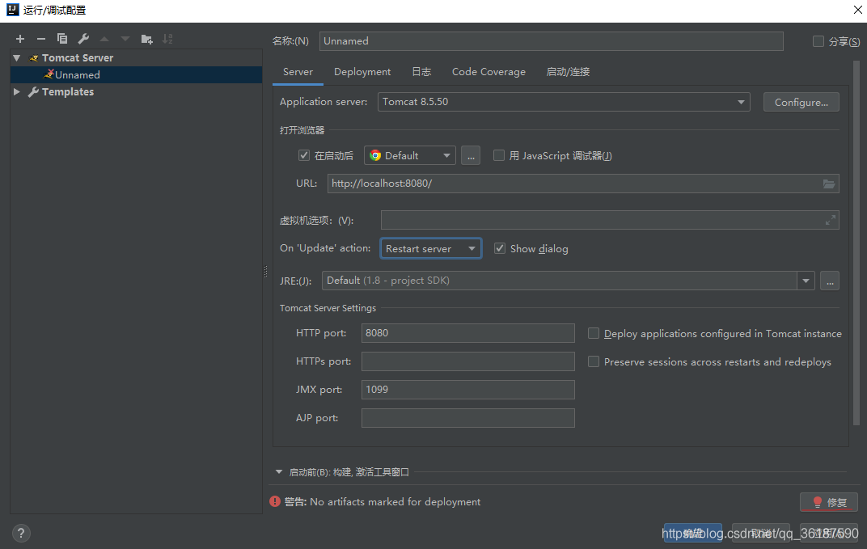Browse URL with folder icon
The height and width of the screenshot is (549, 867).
[828, 184]
